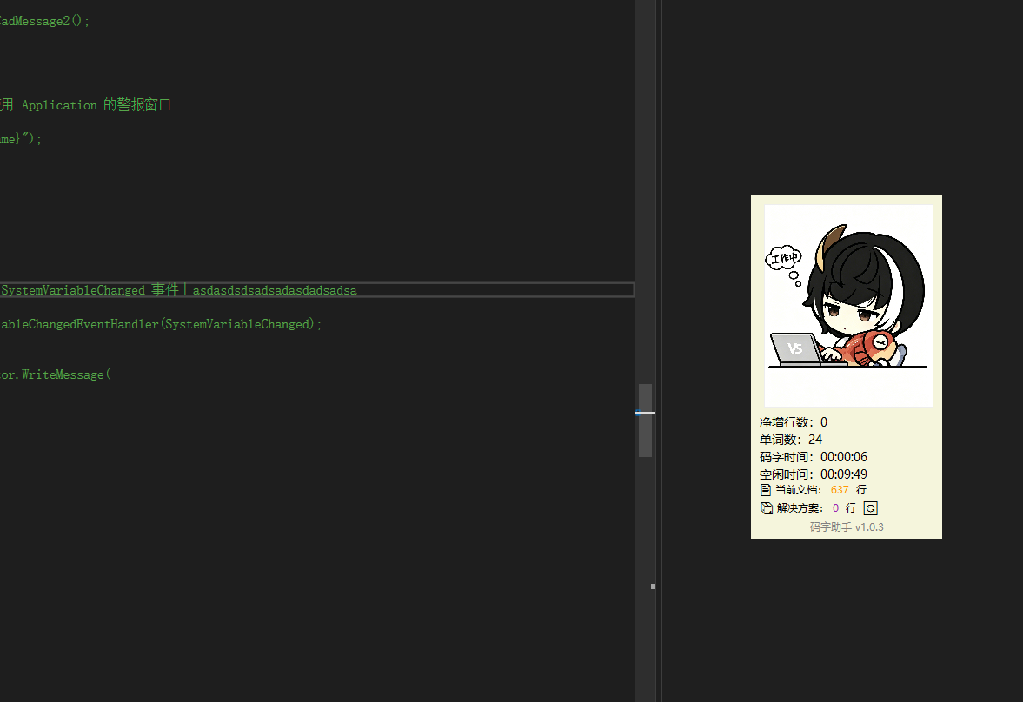Click the Application 的警报窗口 comment line

pos(85,105)
